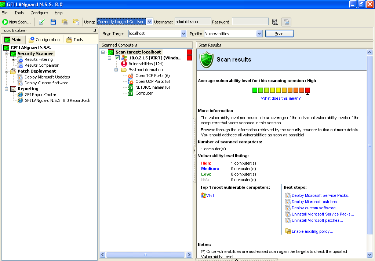Click the System information folder icon
The height and width of the screenshot is (261, 375).
click(124, 70)
